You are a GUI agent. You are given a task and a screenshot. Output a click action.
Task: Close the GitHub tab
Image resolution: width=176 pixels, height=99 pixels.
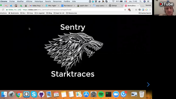122,5
